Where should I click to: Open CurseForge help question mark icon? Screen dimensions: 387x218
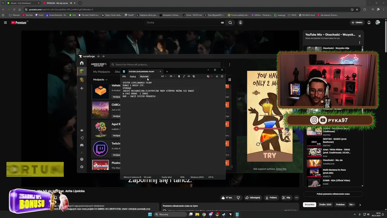tap(82, 159)
